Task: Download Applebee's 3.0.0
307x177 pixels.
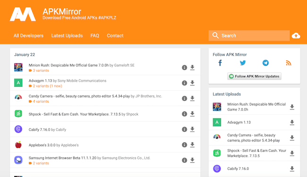Action: point(192,145)
